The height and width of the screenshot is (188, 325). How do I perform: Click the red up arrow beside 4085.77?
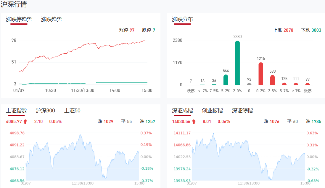(x=25, y=121)
